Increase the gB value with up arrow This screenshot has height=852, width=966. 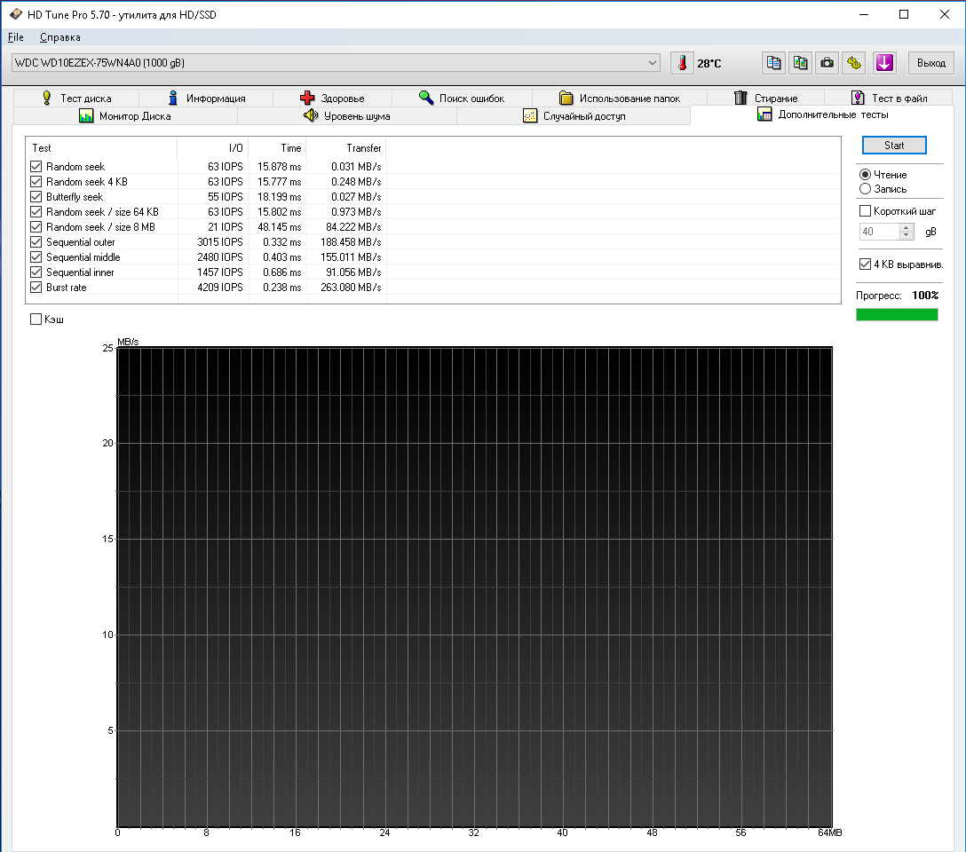tap(906, 227)
